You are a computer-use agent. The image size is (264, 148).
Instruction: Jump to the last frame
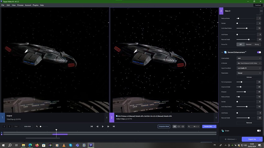(114, 126)
